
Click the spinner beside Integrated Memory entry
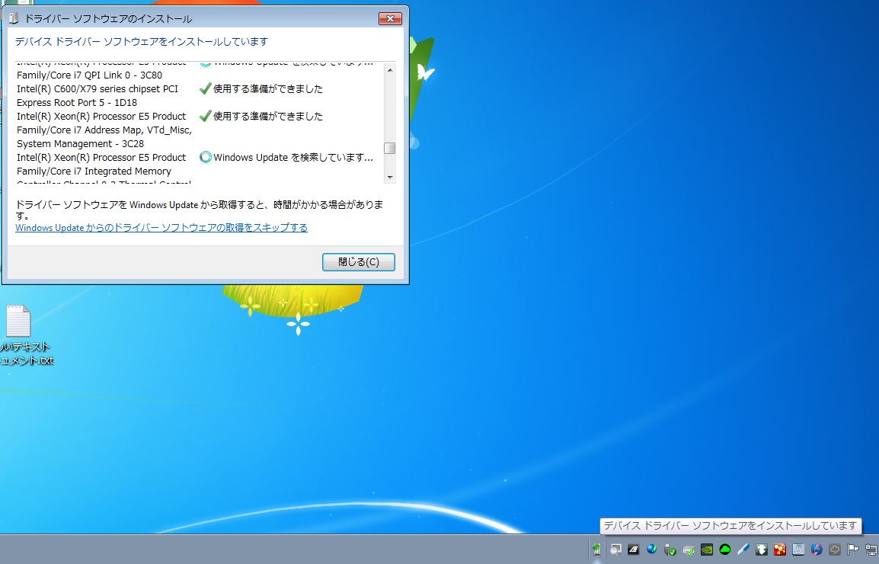205,157
